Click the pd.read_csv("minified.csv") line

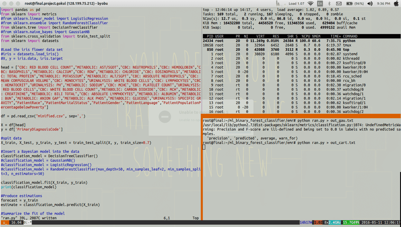click(43, 116)
